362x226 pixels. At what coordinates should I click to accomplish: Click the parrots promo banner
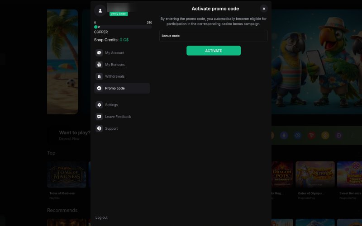pyautogui.click(x=317, y=62)
